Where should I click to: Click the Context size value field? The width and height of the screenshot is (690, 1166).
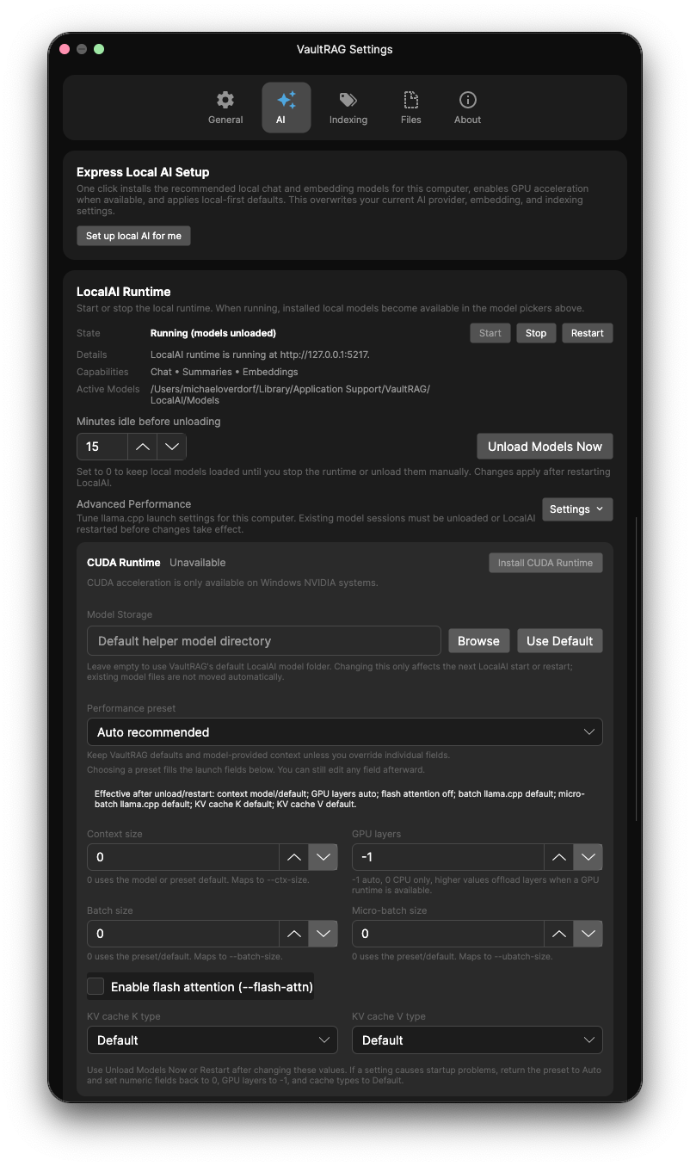(182, 857)
